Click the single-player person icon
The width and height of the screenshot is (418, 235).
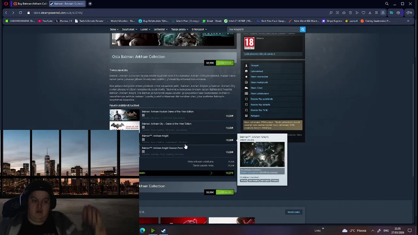point(247,66)
